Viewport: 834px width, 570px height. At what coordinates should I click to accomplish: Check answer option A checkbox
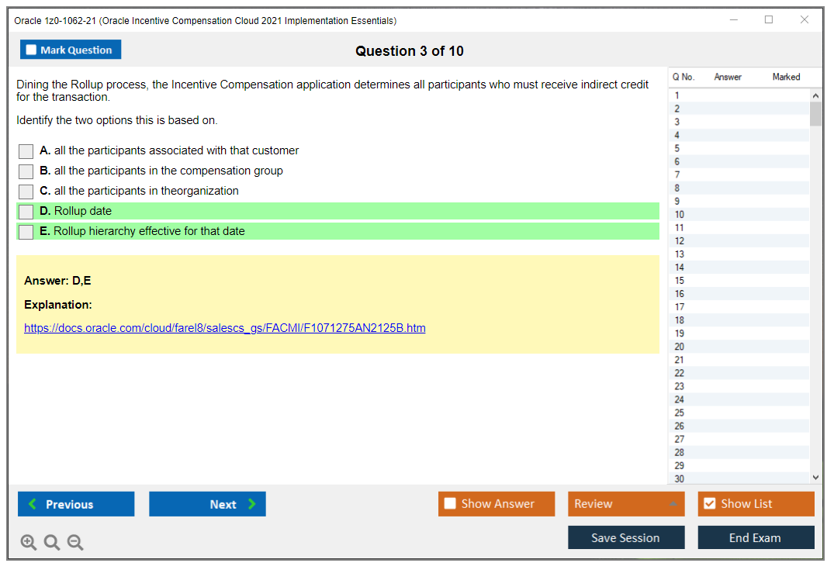26,151
